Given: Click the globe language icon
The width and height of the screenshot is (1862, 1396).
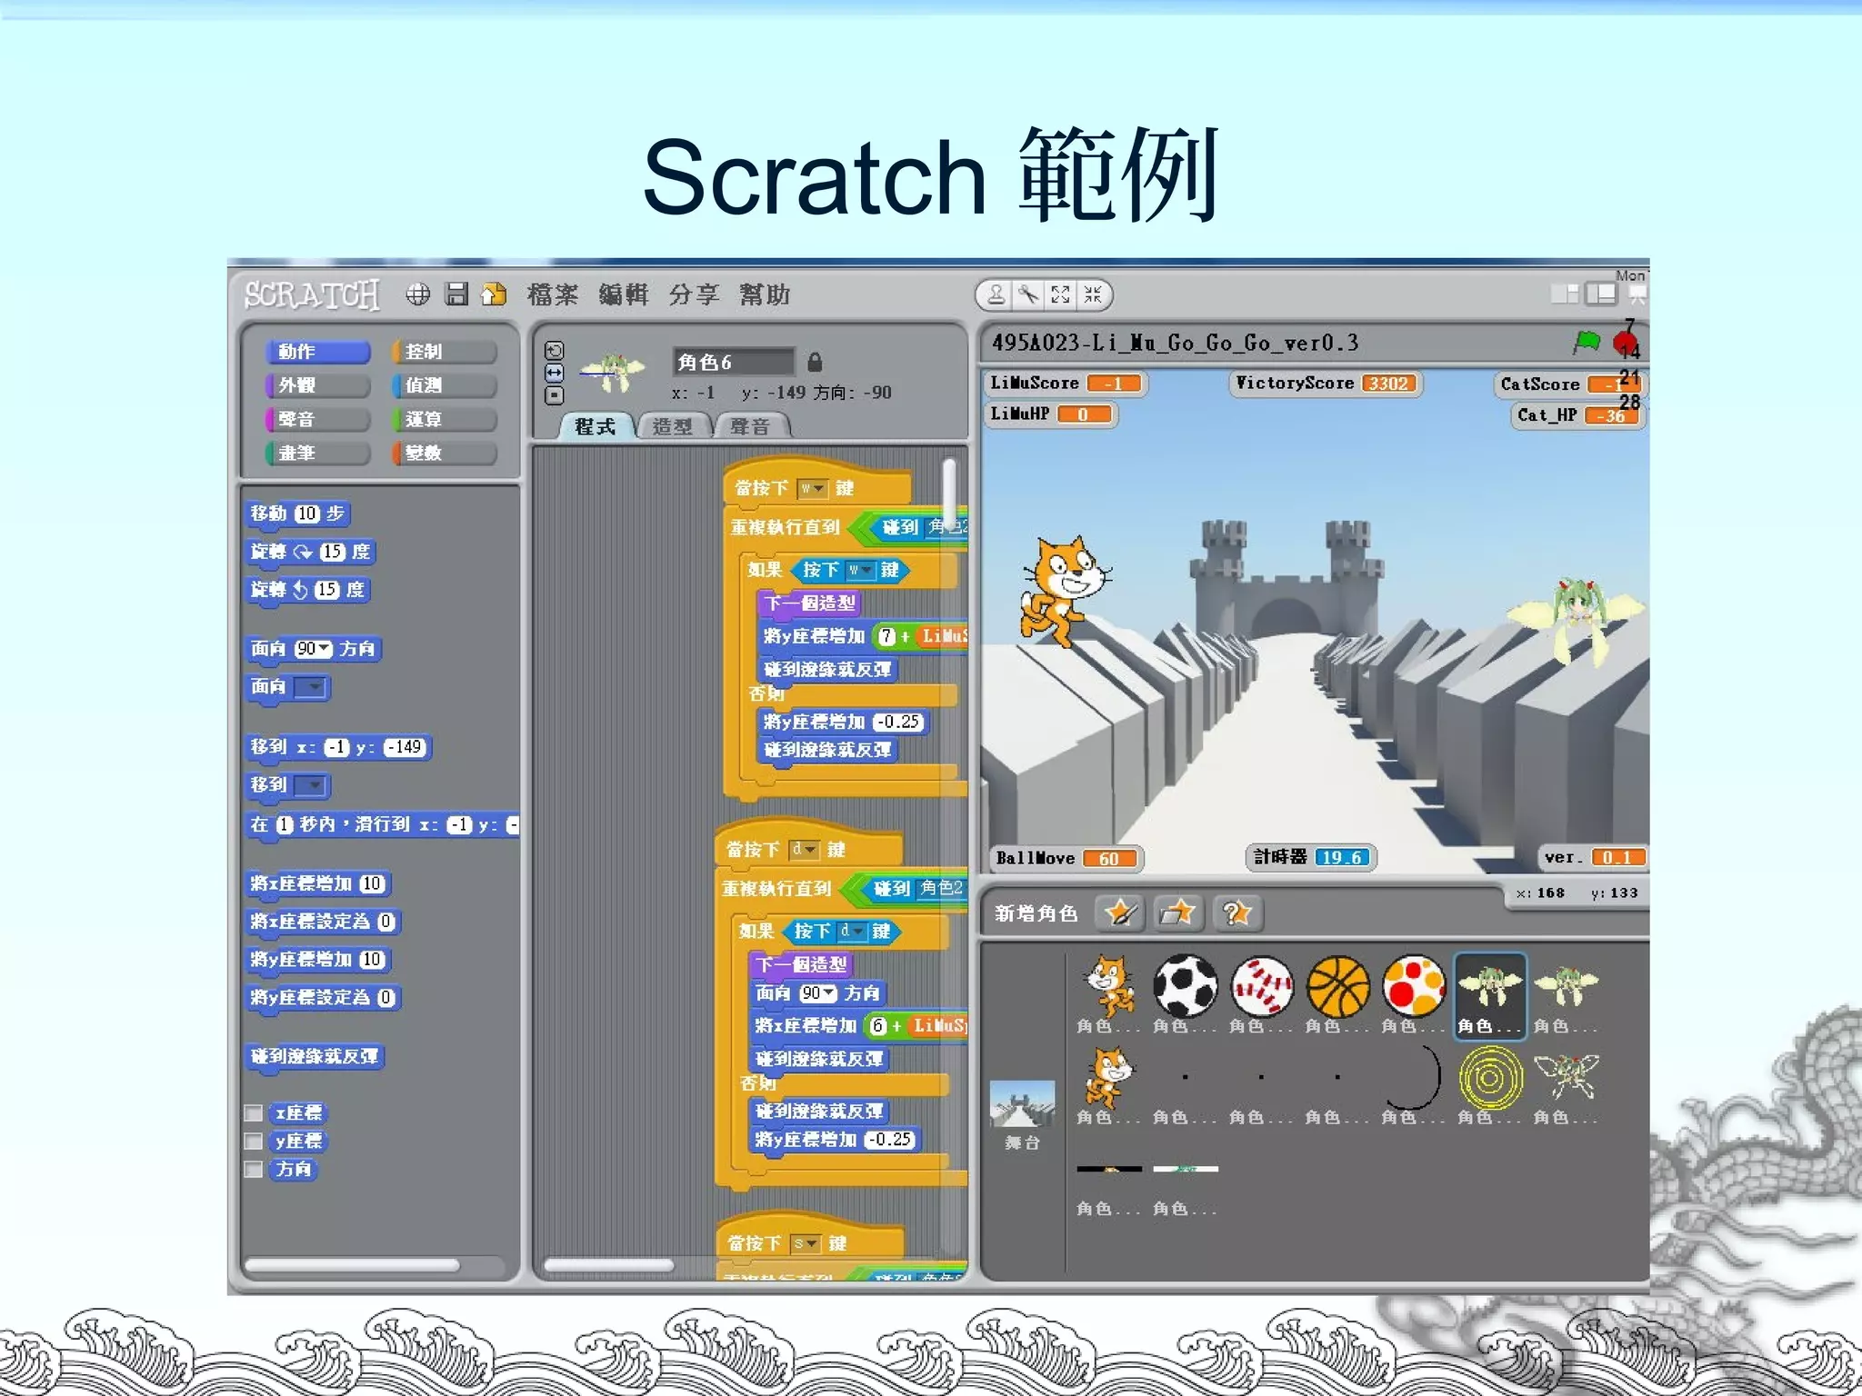Looking at the screenshot, I should 417,294.
